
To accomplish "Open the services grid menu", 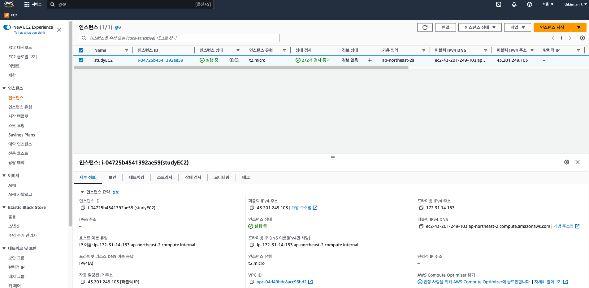I will 27,4.
